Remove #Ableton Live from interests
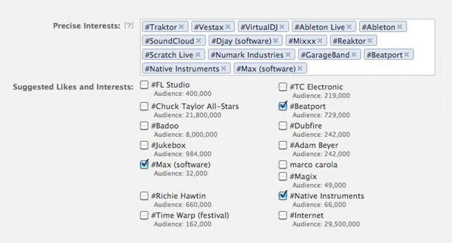452x243 pixels. tap(350, 27)
